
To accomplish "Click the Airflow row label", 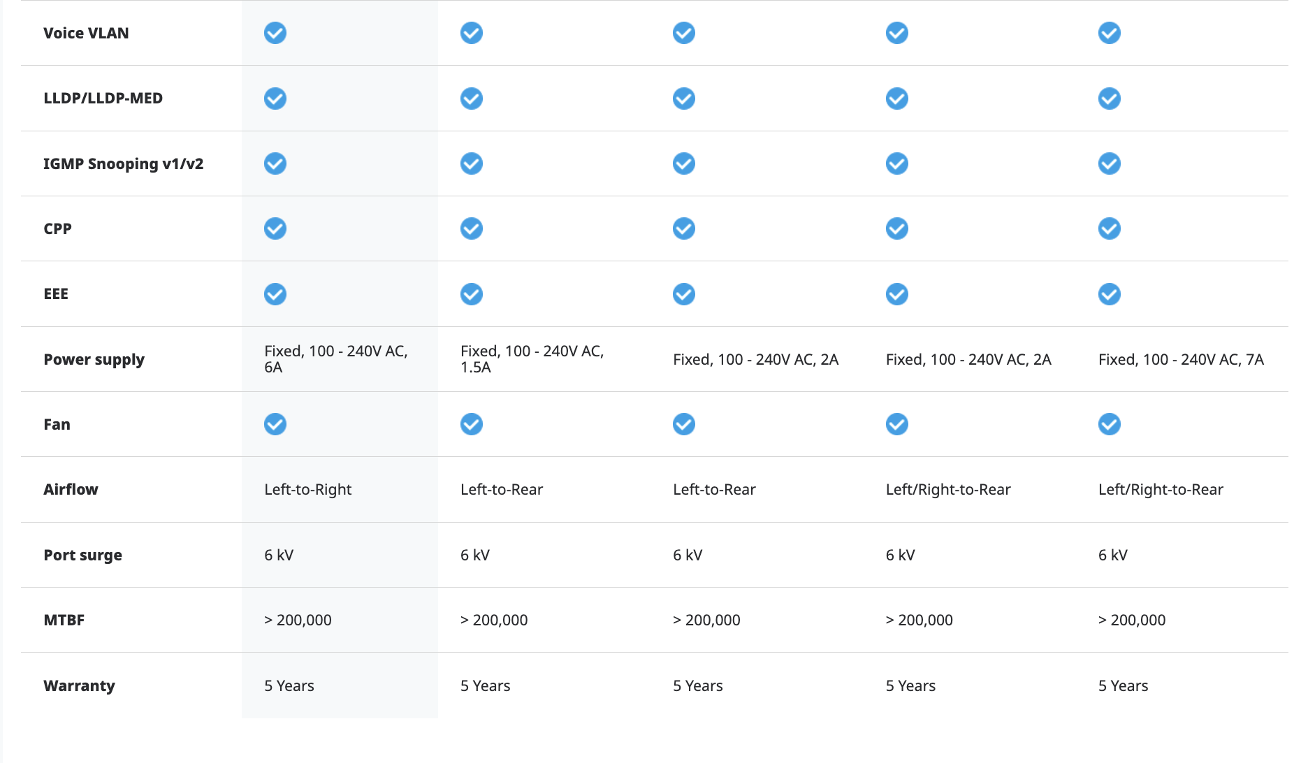I will pos(71,489).
